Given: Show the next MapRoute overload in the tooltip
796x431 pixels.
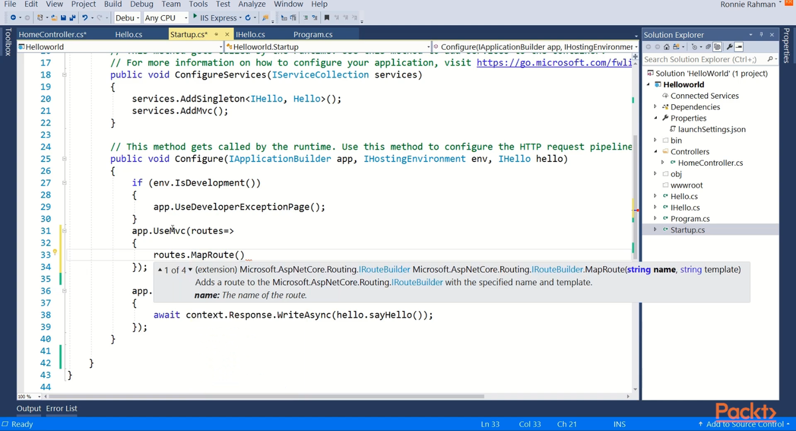Looking at the screenshot, I should 190,270.
